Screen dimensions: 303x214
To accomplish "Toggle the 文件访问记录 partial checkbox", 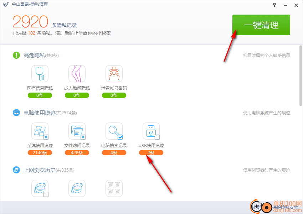I will coord(83,137).
